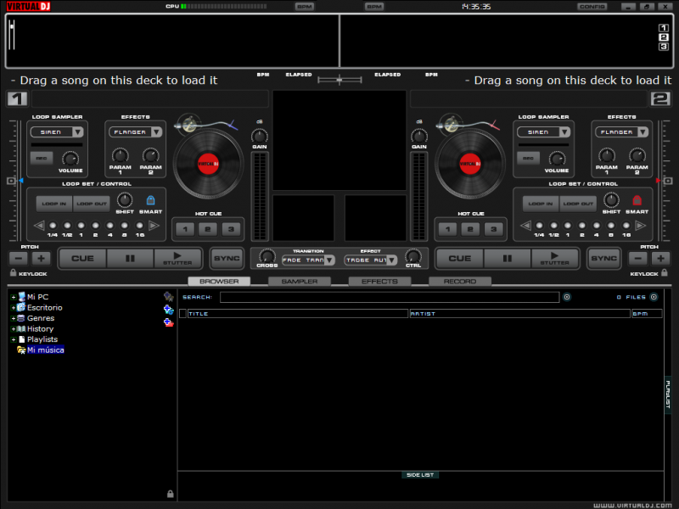The image size is (679, 509).
Task: Raise pitch with deck 1 plus button
Action: pos(41,259)
